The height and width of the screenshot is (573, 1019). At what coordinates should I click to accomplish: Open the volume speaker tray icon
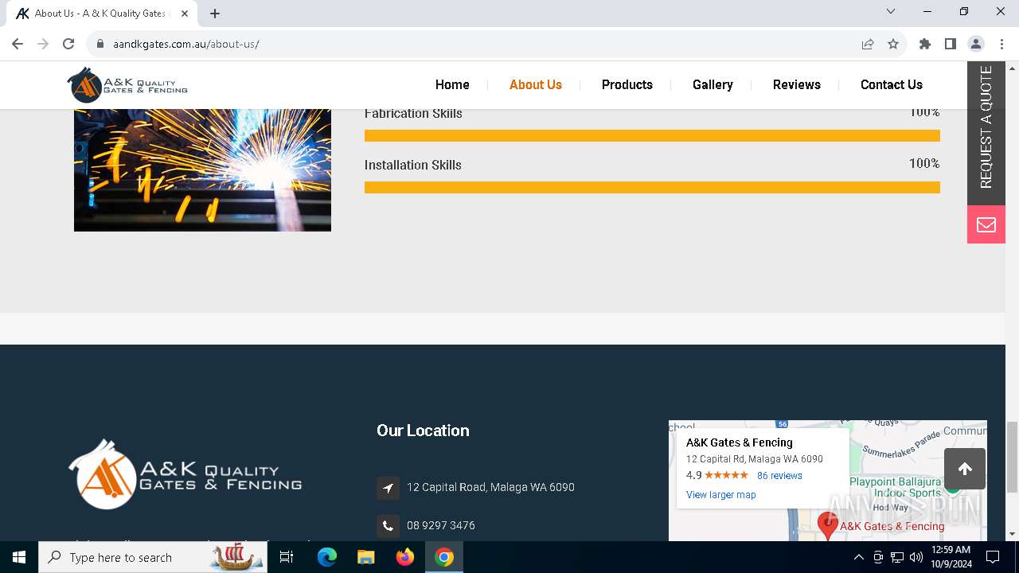coord(916,557)
